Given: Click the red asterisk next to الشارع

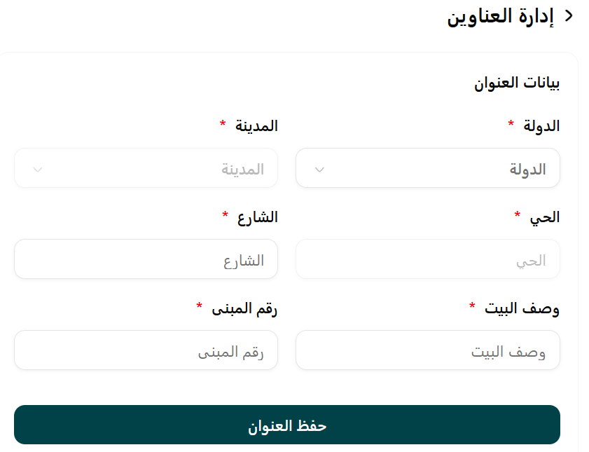Looking at the screenshot, I should coord(223,216).
